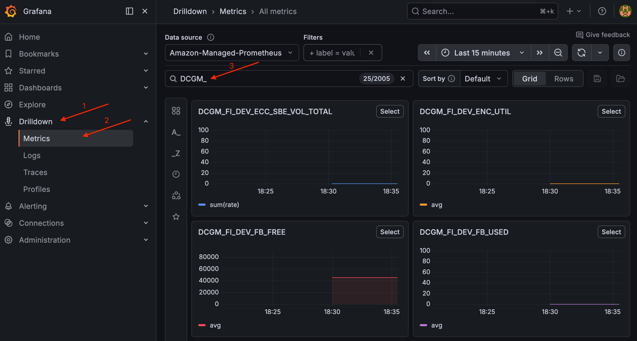Show Data source info icon
637x341 pixels.
click(210, 37)
